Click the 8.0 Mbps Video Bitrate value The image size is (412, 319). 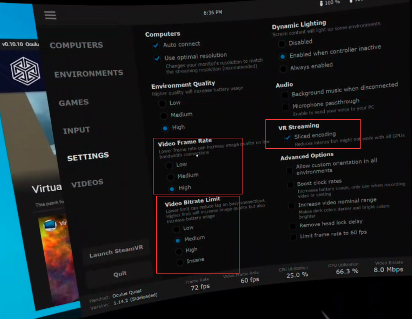pos(388,269)
